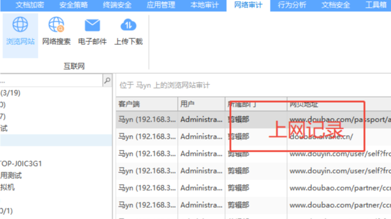Click the 位于 马yn 上的浏览网站审计 heading
Image resolution: width=391 pixels, height=219 pixels.
tap(165, 85)
